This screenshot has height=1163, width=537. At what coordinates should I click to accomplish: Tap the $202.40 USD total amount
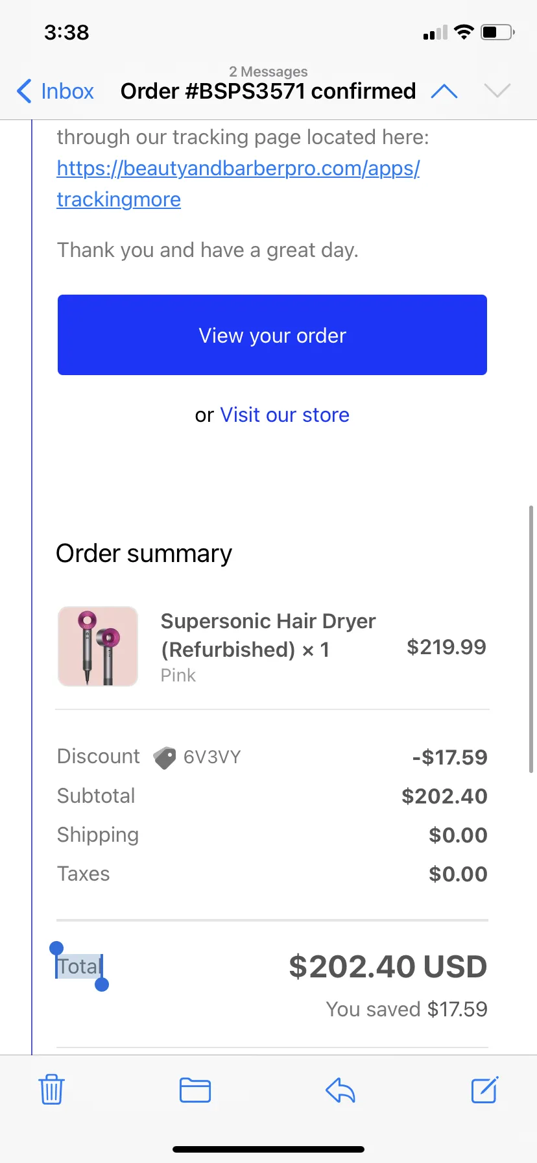(x=388, y=966)
